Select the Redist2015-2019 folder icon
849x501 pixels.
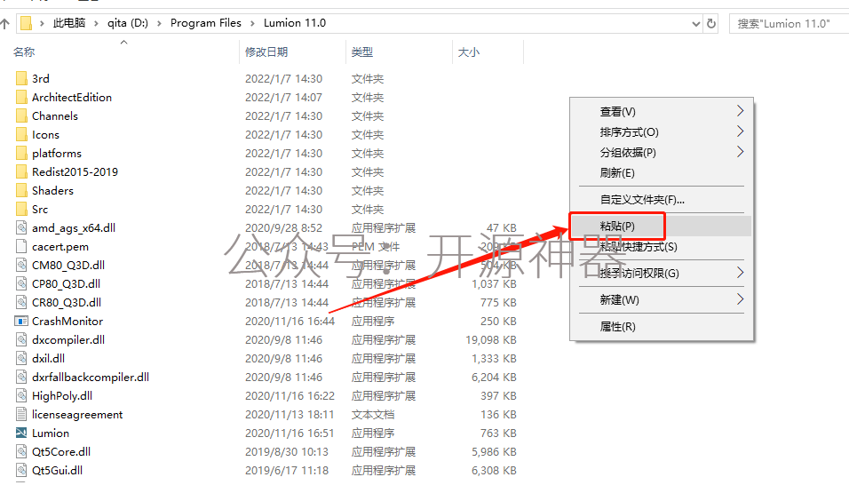coord(21,172)
